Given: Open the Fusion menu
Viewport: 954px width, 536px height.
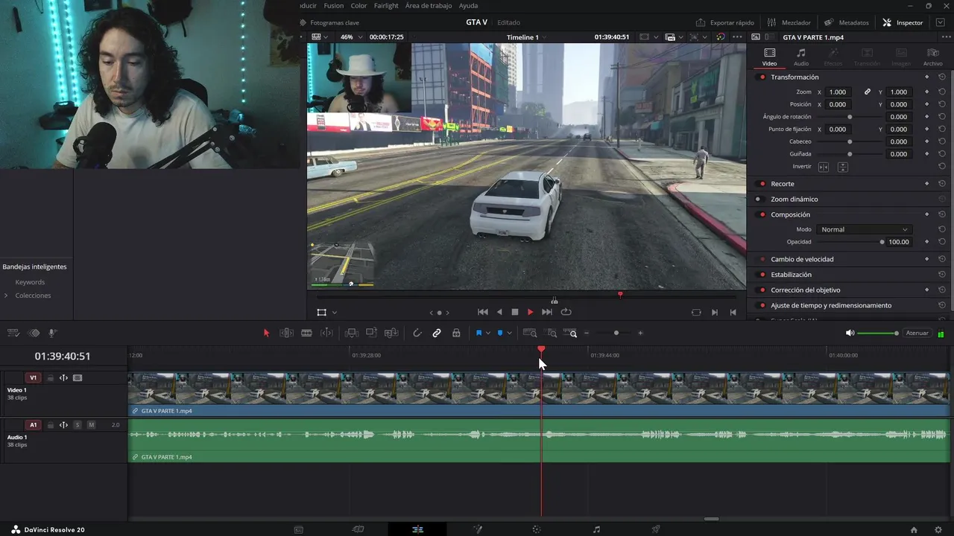Looking at the screenshot, I should click(334, 5).
